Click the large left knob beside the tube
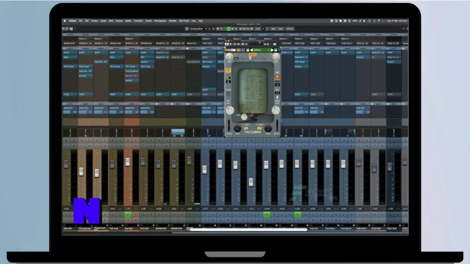The height and width of the screenshot is (264, 470). point(230,110)
